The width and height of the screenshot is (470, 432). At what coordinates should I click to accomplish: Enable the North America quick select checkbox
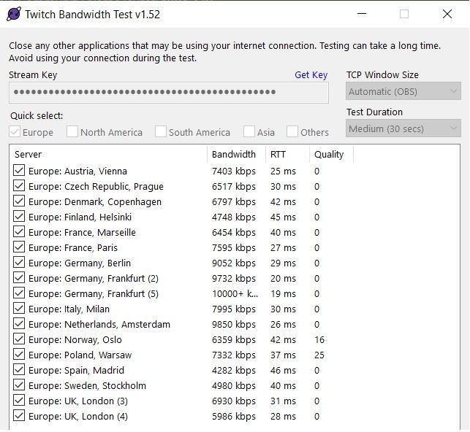72,132
